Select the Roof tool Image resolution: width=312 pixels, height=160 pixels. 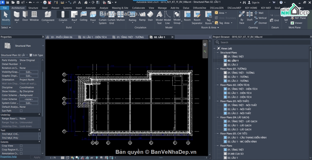point(74,17)
